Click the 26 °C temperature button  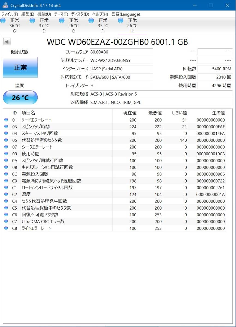[20, 98]
